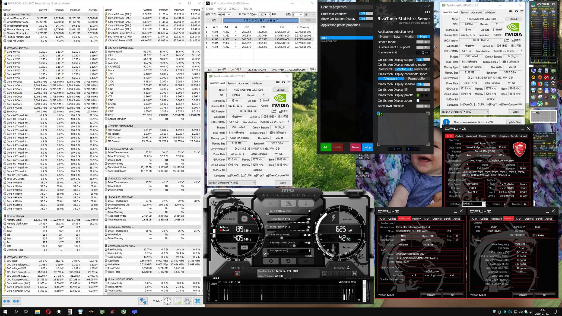
Task: Switch to Caches tab in CPU-Z CPU window
Action: (x=459, y=136)
